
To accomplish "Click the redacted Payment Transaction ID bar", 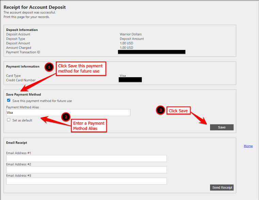I will pyautogui.click(x=151, y=52).
